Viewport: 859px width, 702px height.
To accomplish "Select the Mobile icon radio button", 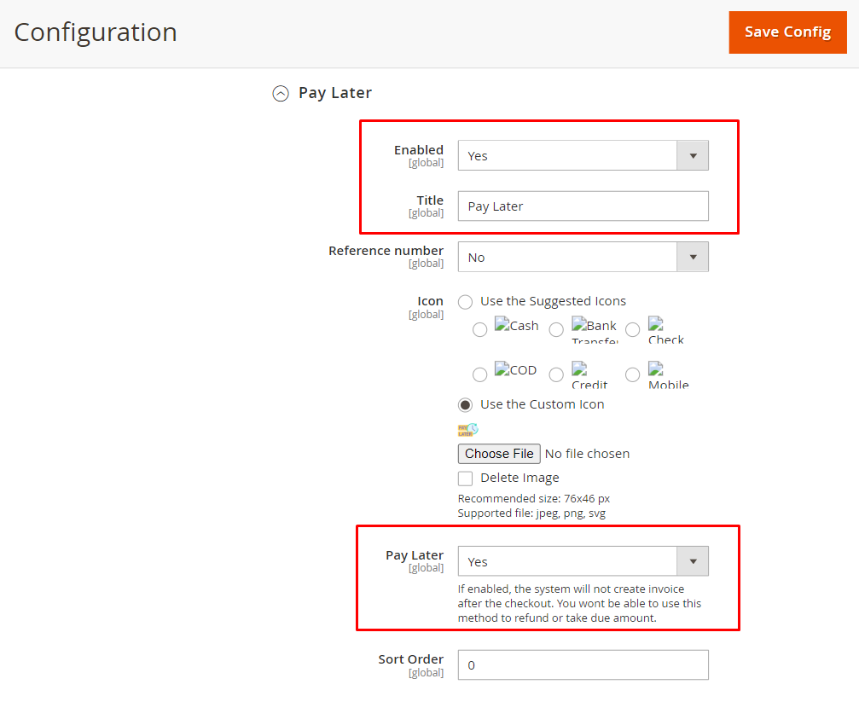I will pyautogui.click(x=633, y=374).
